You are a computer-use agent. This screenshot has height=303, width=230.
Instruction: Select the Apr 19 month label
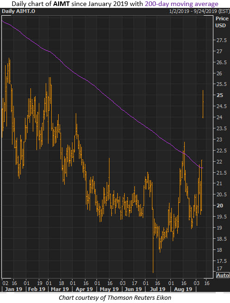pyautogui.click(x=84, y=289)
